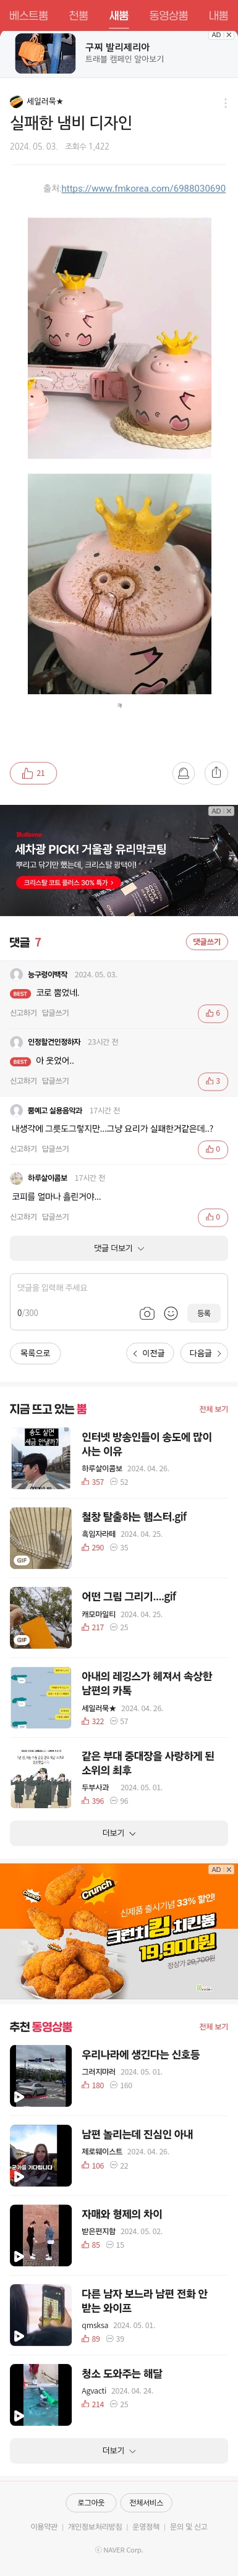238x2576 pixels.
Task: Click the 댓글쓰기 button
Action: click(x=207, y=942)
